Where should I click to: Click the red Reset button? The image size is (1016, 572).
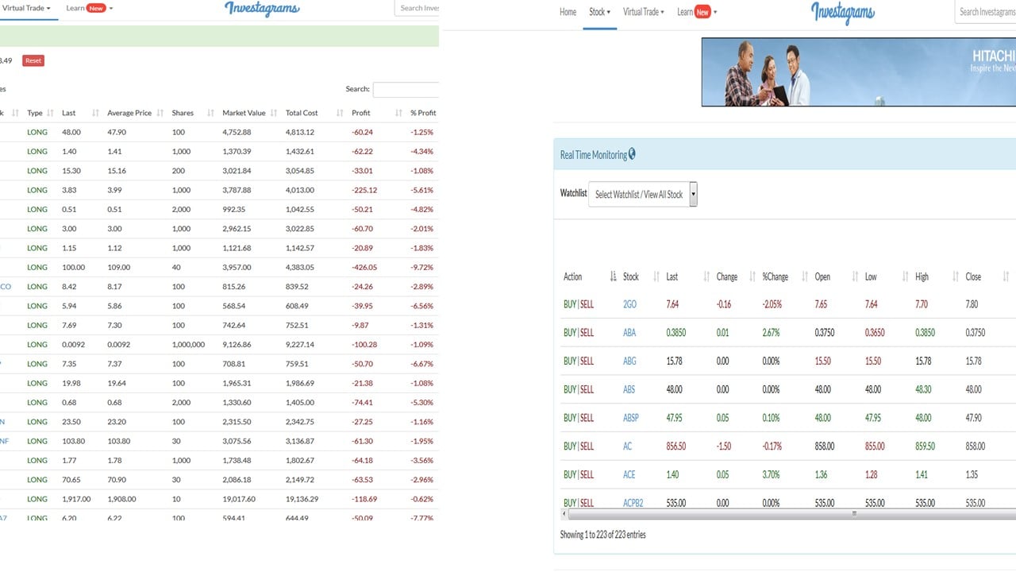click(x=32, y=60)
